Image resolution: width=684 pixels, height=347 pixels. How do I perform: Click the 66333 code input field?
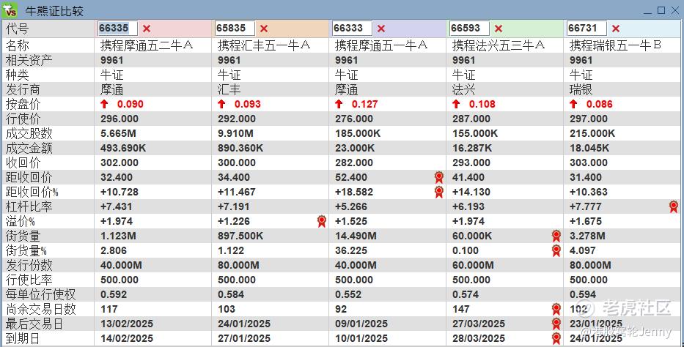tap(352, 29)
